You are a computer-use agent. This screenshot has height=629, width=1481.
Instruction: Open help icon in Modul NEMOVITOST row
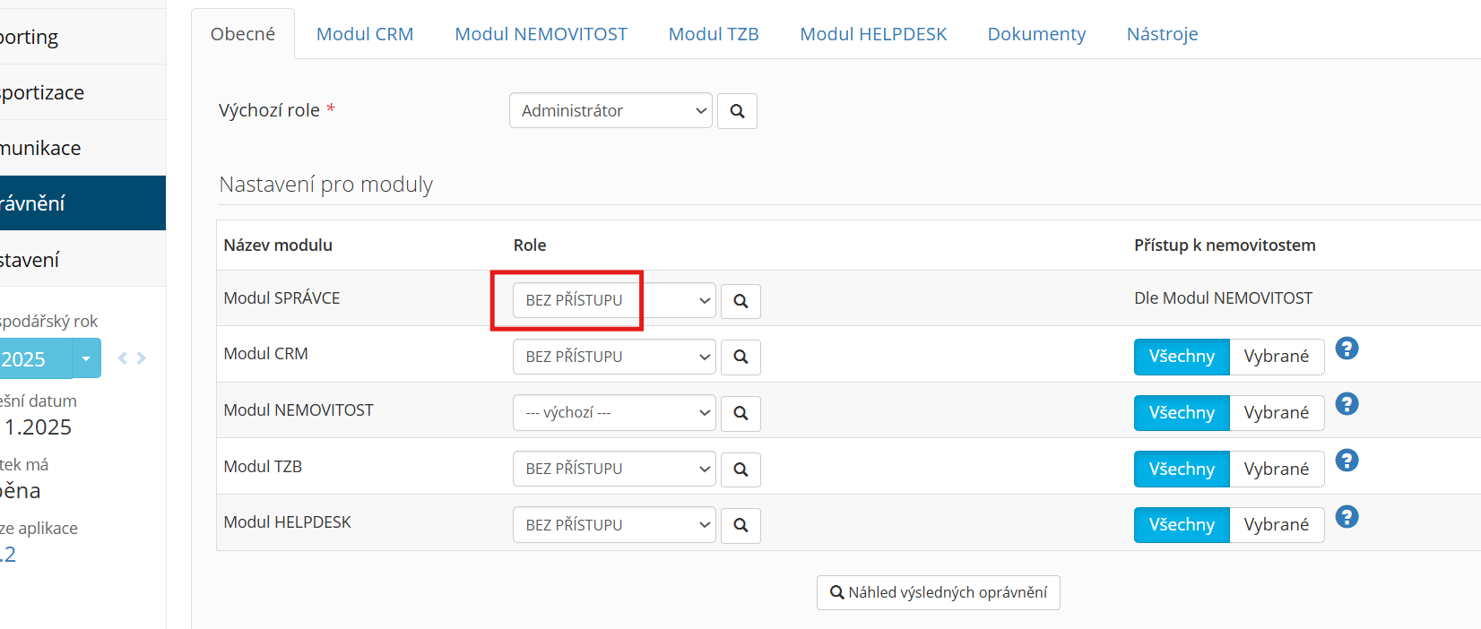[x=1347, y=404]
